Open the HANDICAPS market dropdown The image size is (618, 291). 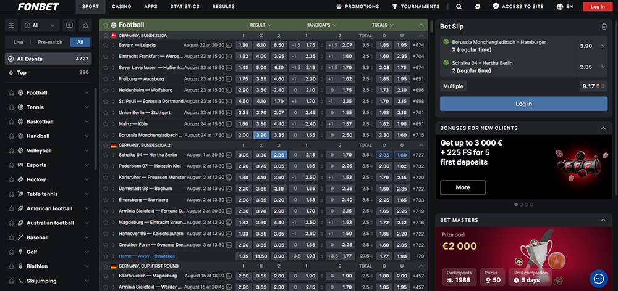coord(321,25)
